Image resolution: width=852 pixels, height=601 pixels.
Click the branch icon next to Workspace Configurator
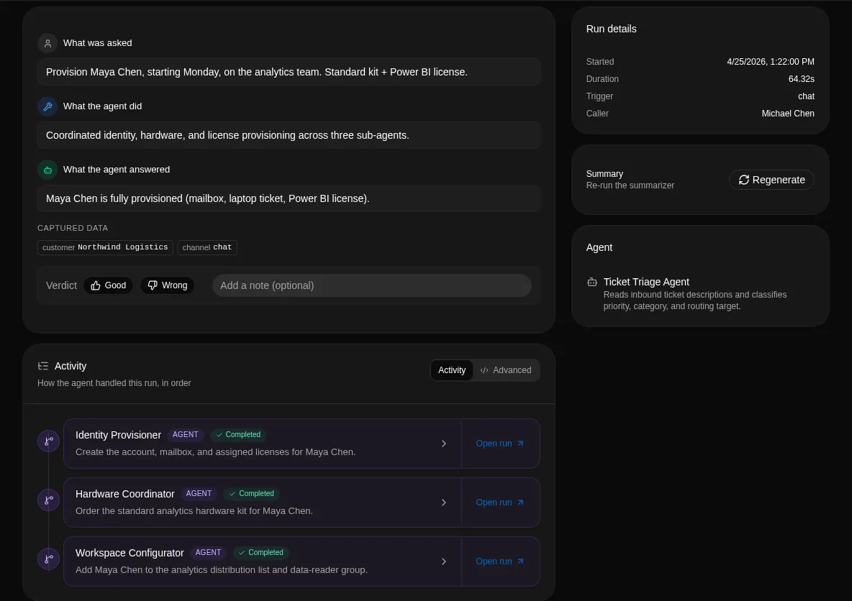point(48,559)
